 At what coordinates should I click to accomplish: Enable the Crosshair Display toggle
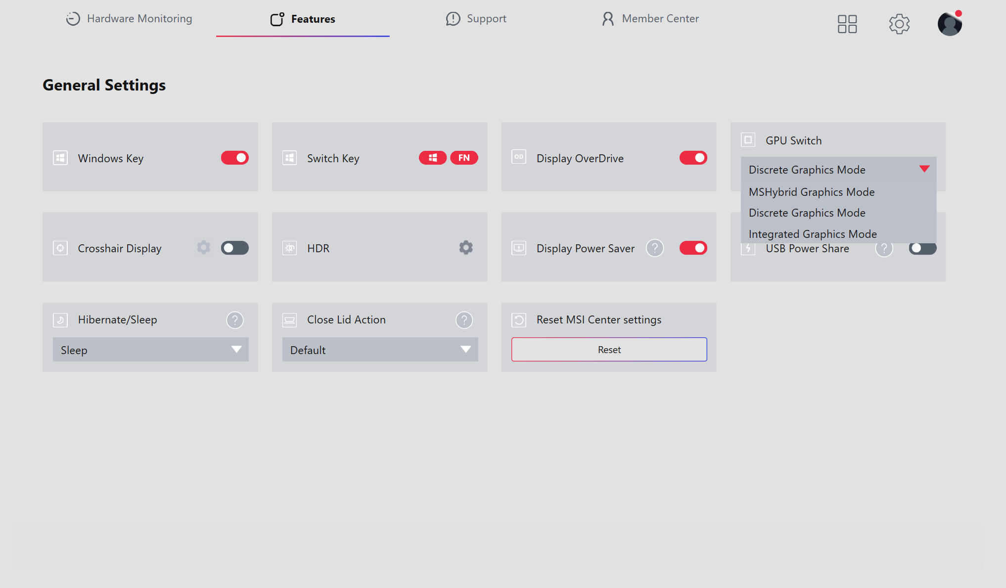235,248
